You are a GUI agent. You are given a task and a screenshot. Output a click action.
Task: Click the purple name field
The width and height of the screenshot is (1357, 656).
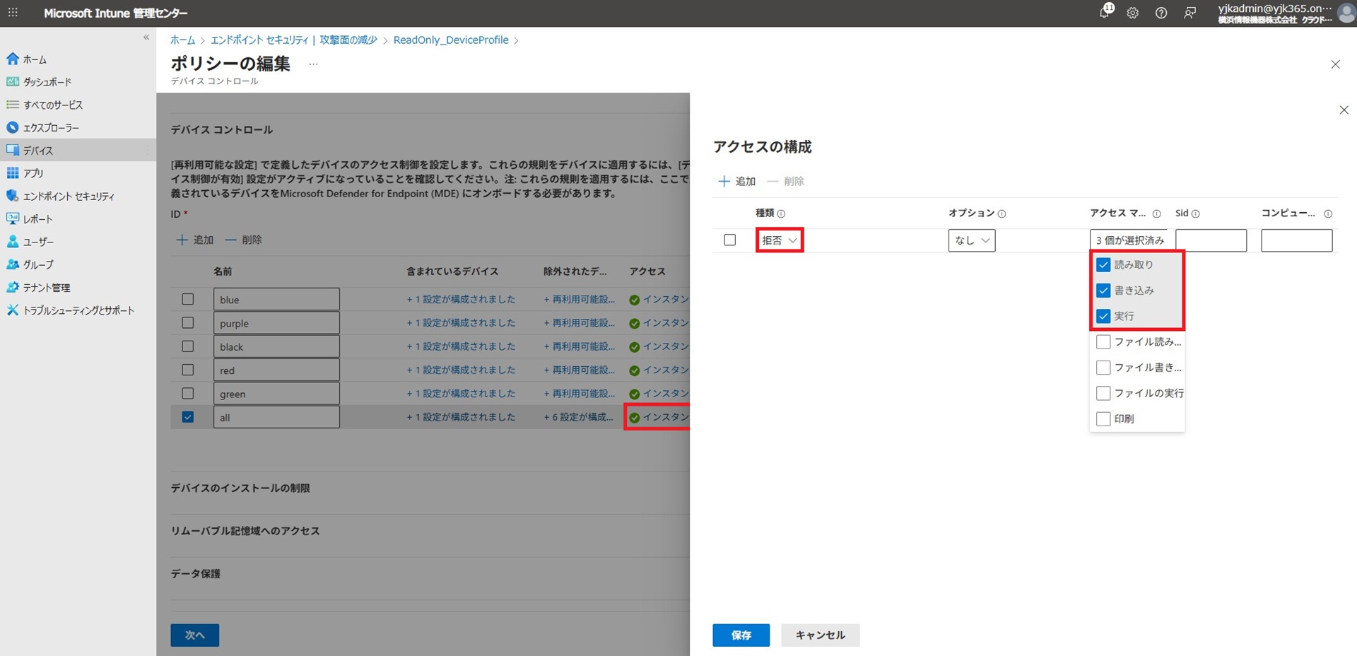point(276,323)
